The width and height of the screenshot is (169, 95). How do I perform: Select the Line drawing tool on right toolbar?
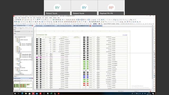pyautogui.click(x=154, y=50)
